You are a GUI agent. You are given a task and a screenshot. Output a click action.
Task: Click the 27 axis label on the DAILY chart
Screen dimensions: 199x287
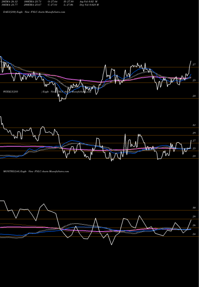pos(194,65)
